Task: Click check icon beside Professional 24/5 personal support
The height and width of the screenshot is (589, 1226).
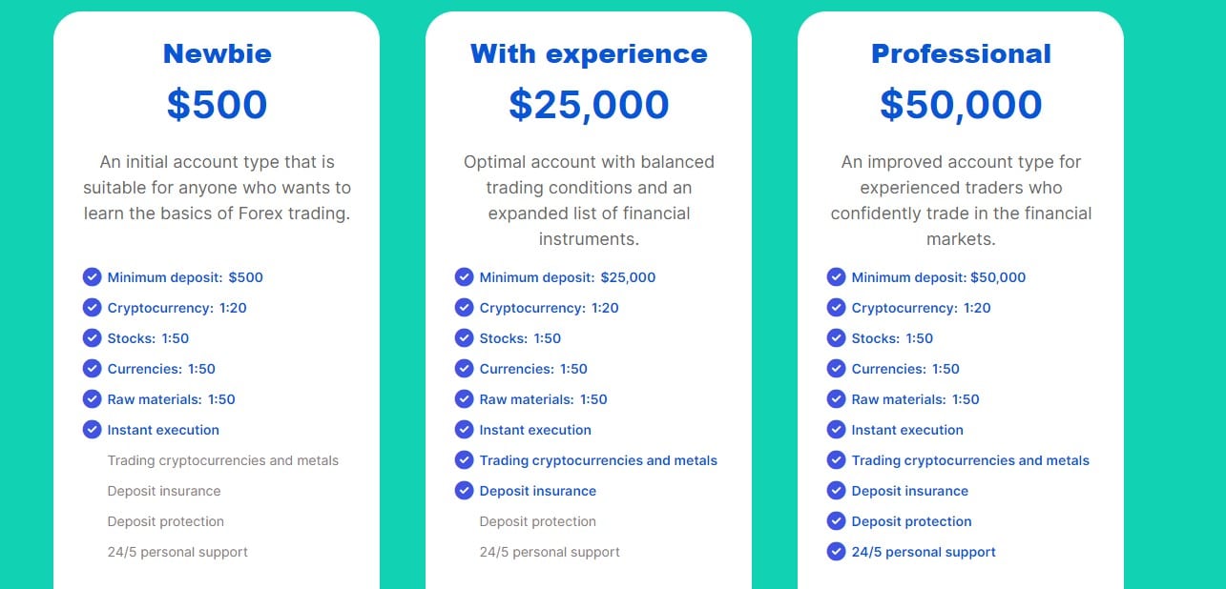Action: [836, 552]
